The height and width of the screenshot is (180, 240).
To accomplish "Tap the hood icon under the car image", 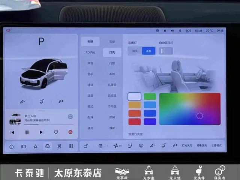I will [22, 102].
